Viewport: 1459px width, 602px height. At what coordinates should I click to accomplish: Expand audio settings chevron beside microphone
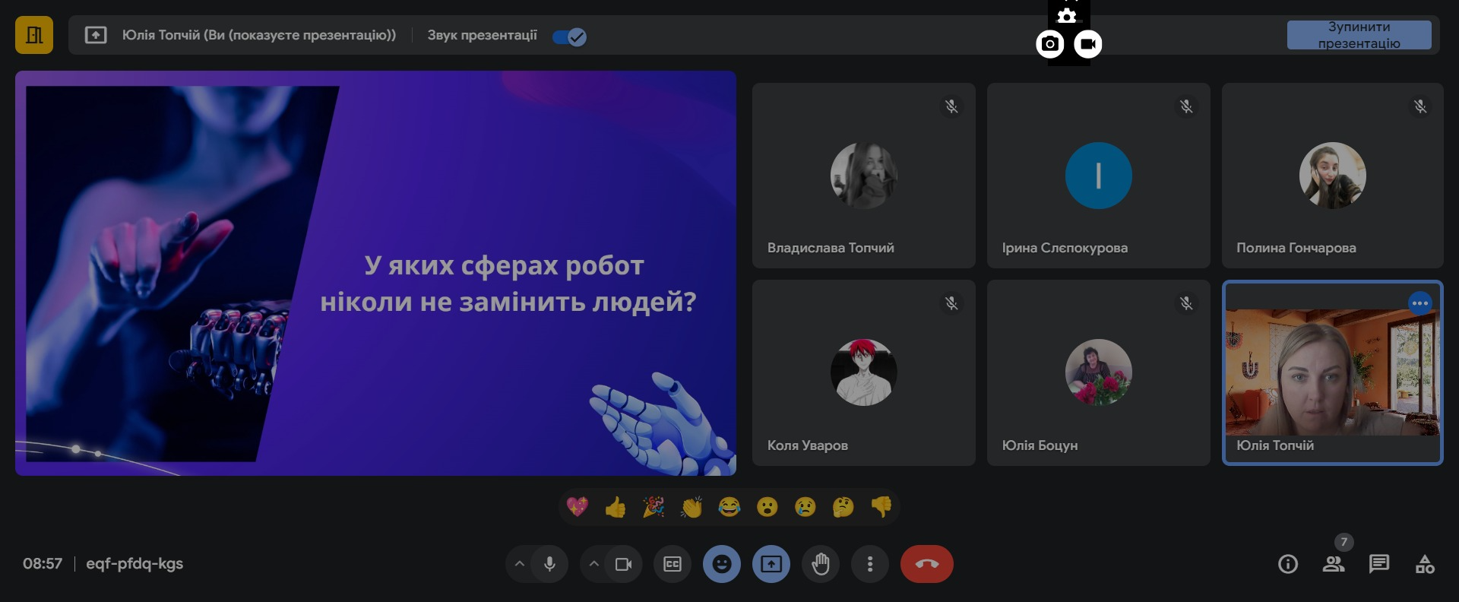[520, 564]
